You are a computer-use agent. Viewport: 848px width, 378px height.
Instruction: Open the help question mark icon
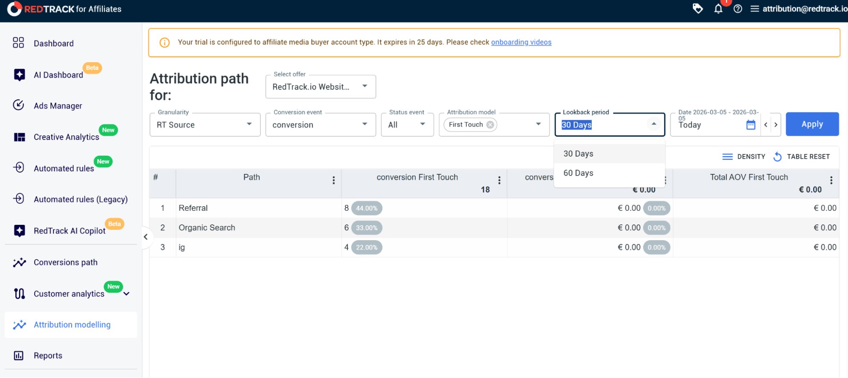(x=738, y=9)
